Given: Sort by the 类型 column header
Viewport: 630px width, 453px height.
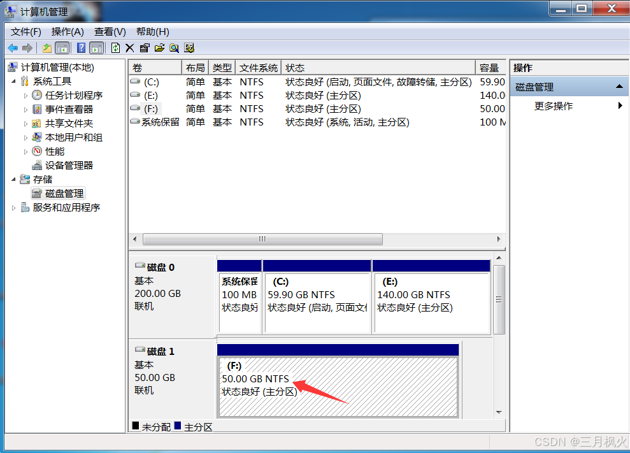Looking at the screenshot, I should pos(222,68).
